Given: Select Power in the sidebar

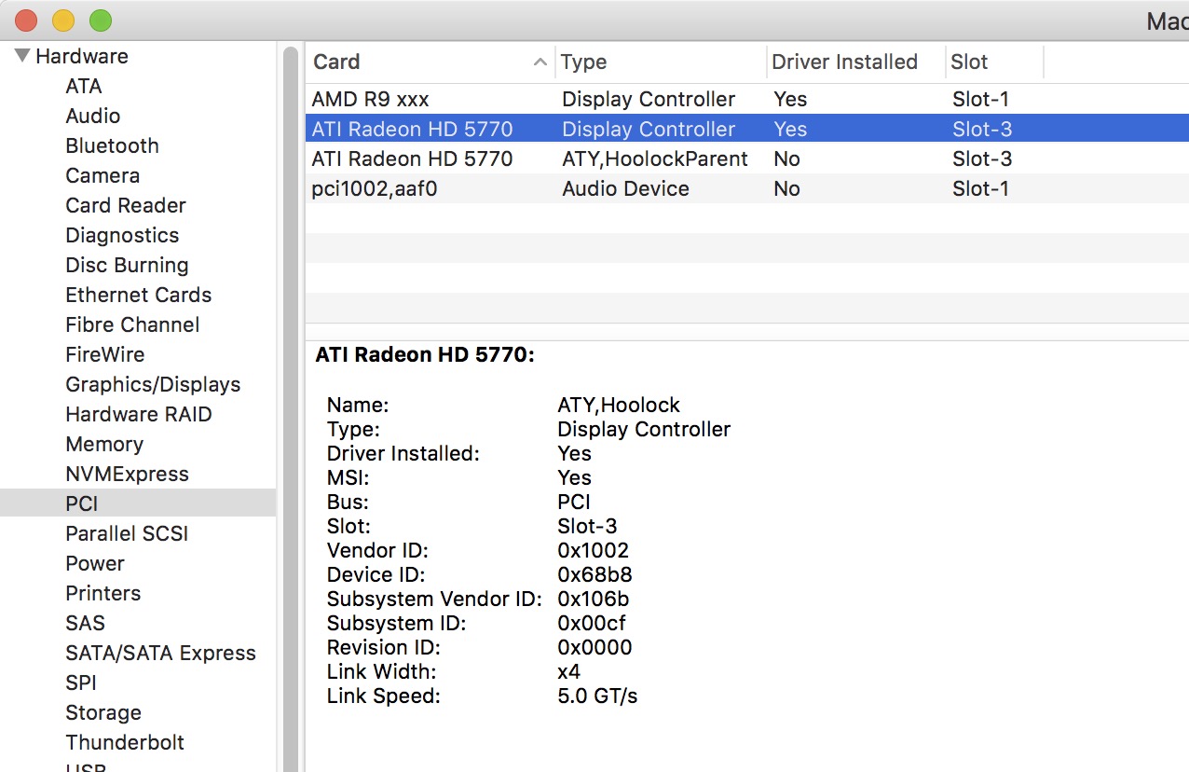Looking at the screenshot, I should pos(95,563).
